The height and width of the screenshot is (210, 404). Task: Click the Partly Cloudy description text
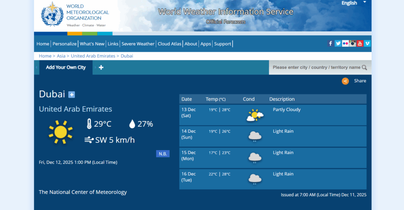tap(286, 109)
